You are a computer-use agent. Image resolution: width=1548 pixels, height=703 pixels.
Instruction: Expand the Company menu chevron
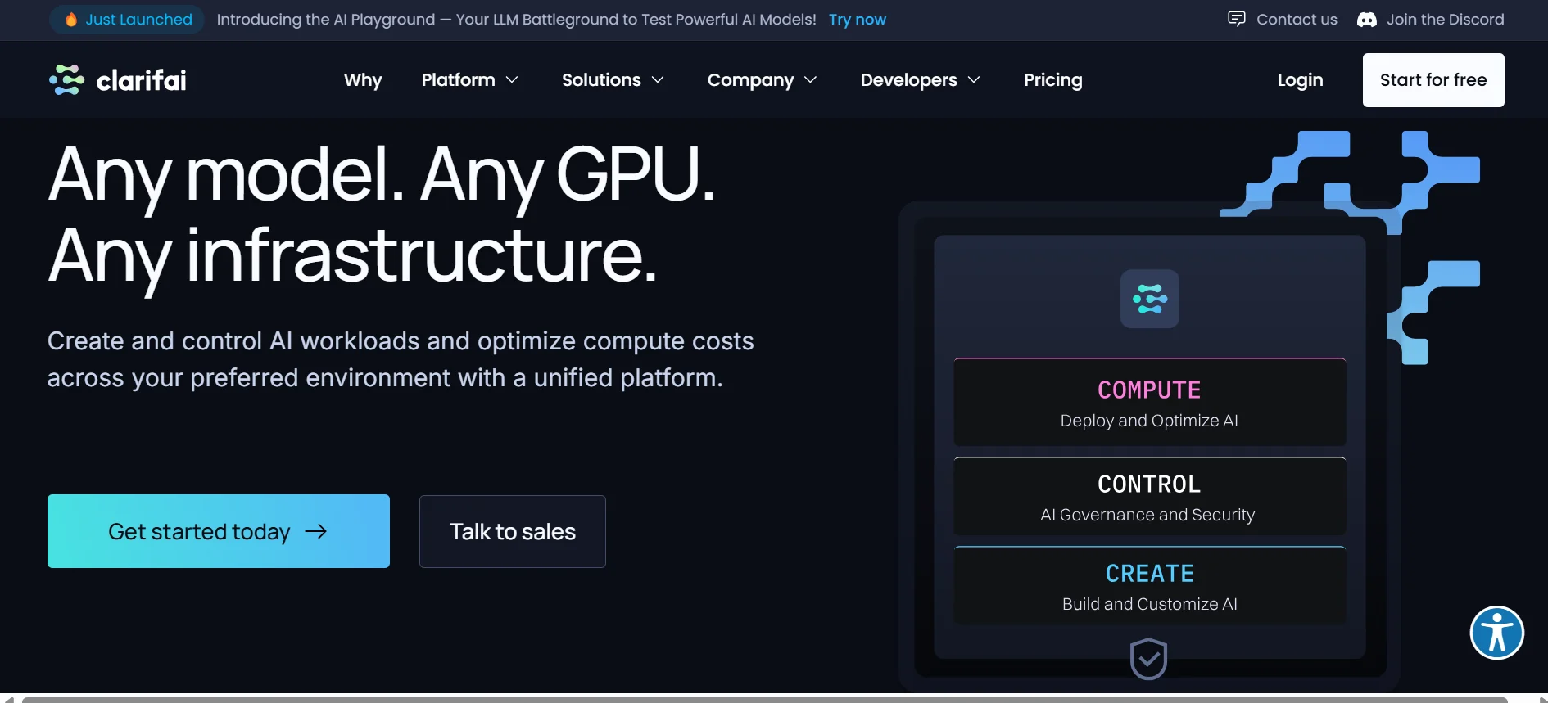click(811, 79)
